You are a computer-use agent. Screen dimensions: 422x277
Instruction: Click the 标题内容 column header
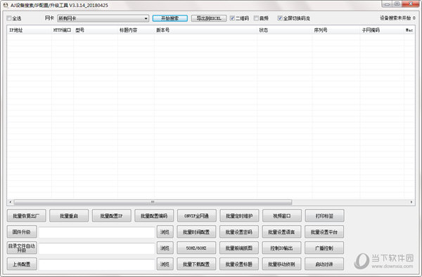click(x=136, y=30)
